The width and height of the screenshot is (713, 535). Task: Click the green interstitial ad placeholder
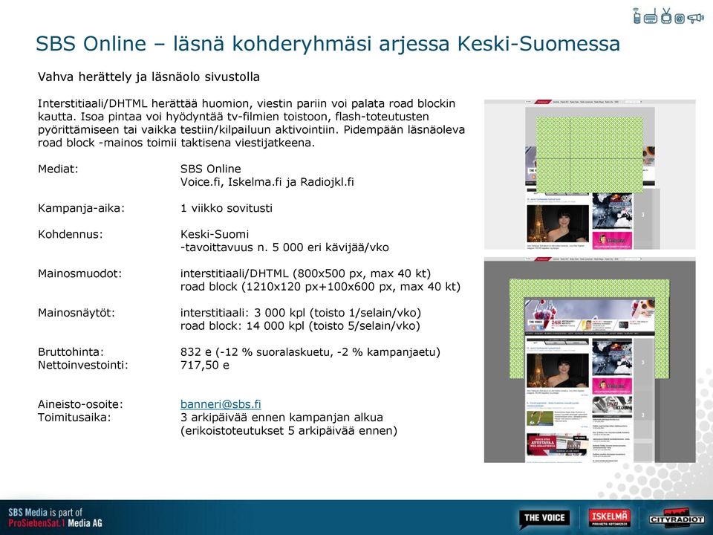coord(589,155)
